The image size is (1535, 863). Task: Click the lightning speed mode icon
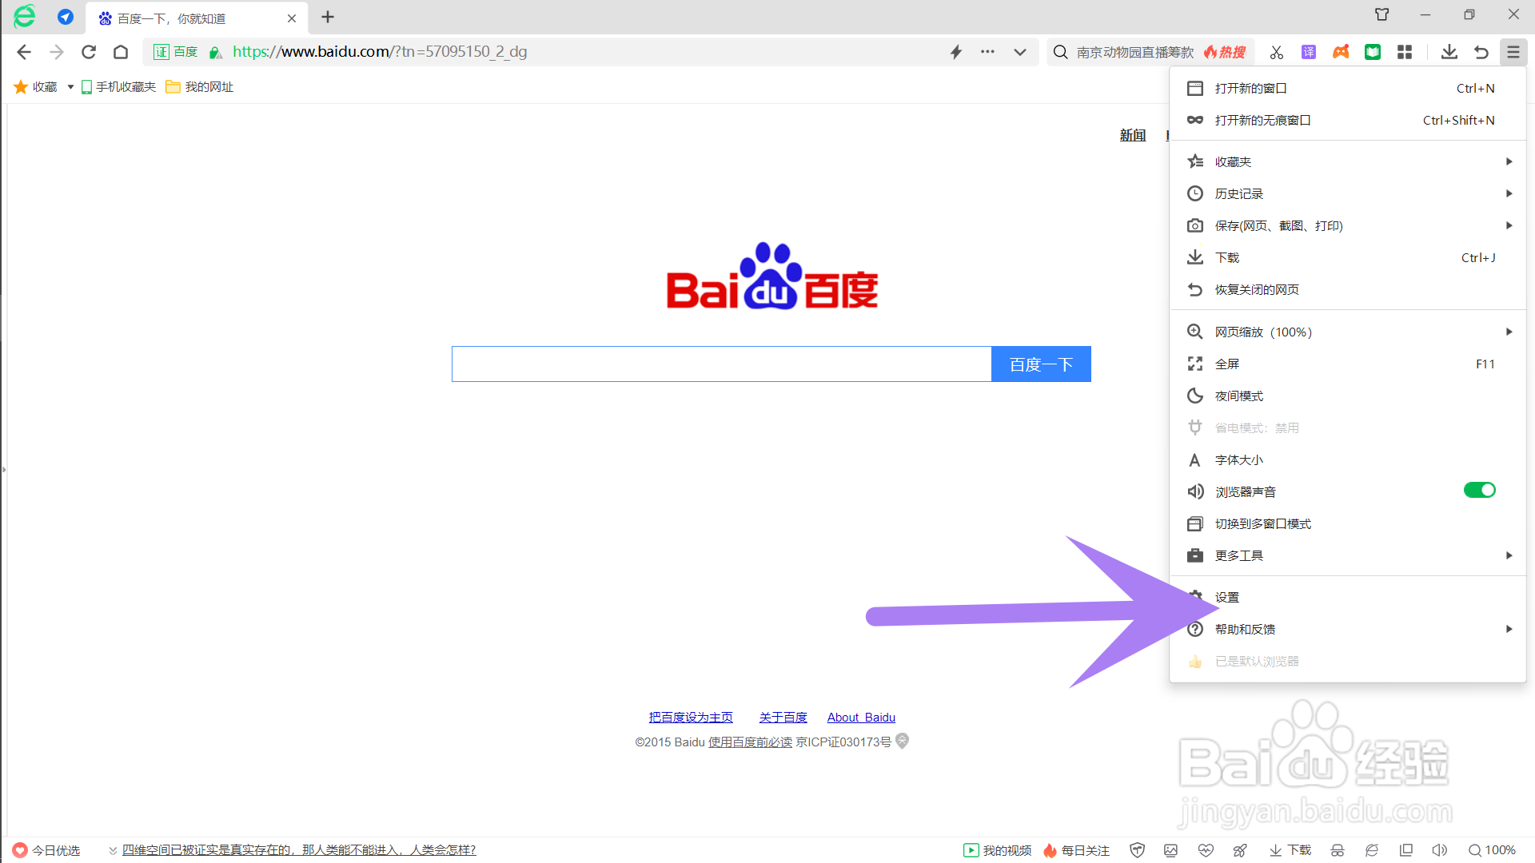[956, 52]
